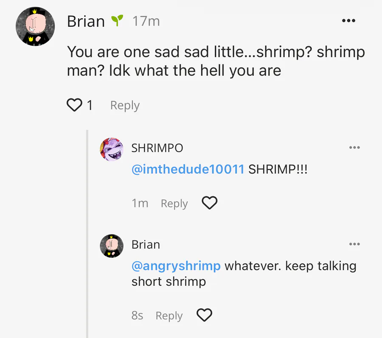Click Brian's small avatar in the reply thread
Image resolution: width=382 pixels, height=338 pixels.
coord(112,246)
